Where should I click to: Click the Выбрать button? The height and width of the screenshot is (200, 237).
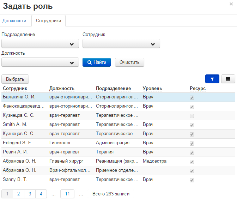coord(15,79)
